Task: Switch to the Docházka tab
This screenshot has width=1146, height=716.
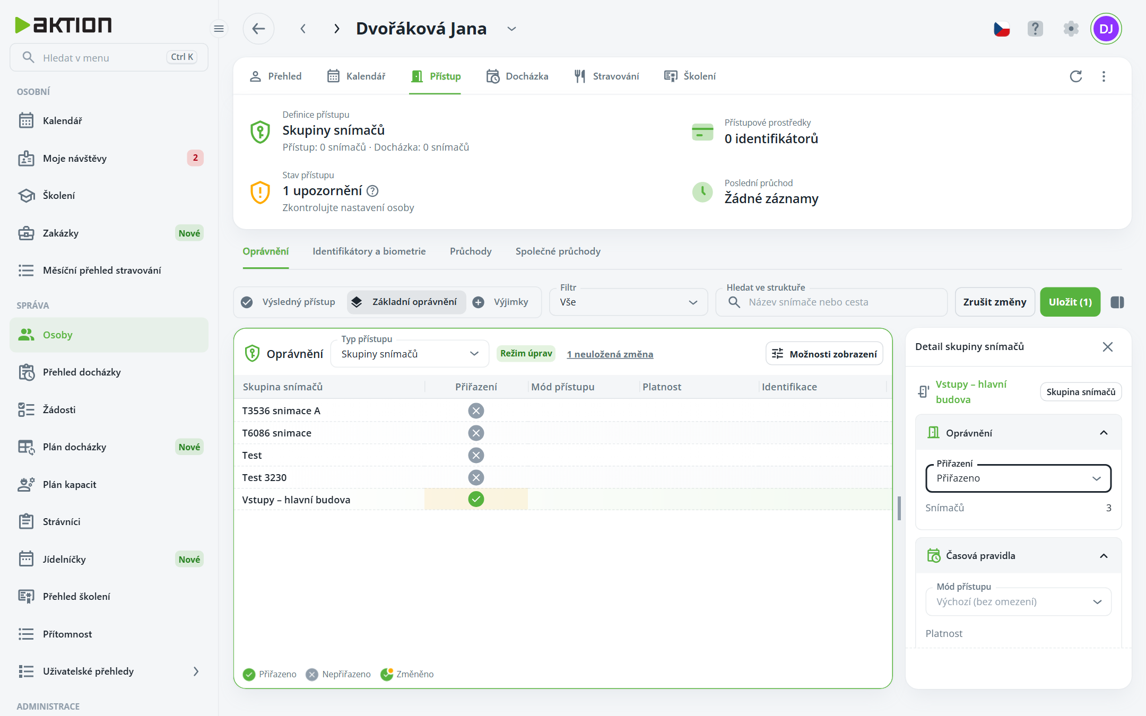Action: click(x=517, y=76)
